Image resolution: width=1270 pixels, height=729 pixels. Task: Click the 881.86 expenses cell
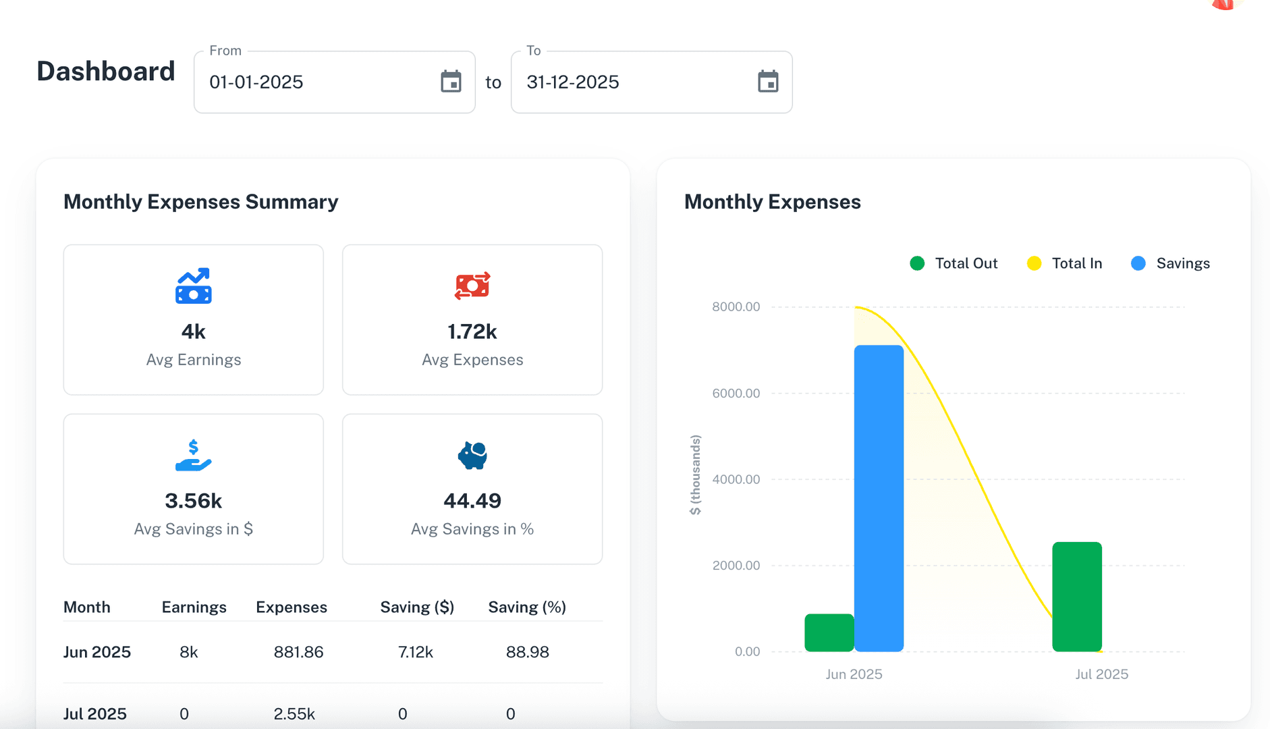click(298, 652)
